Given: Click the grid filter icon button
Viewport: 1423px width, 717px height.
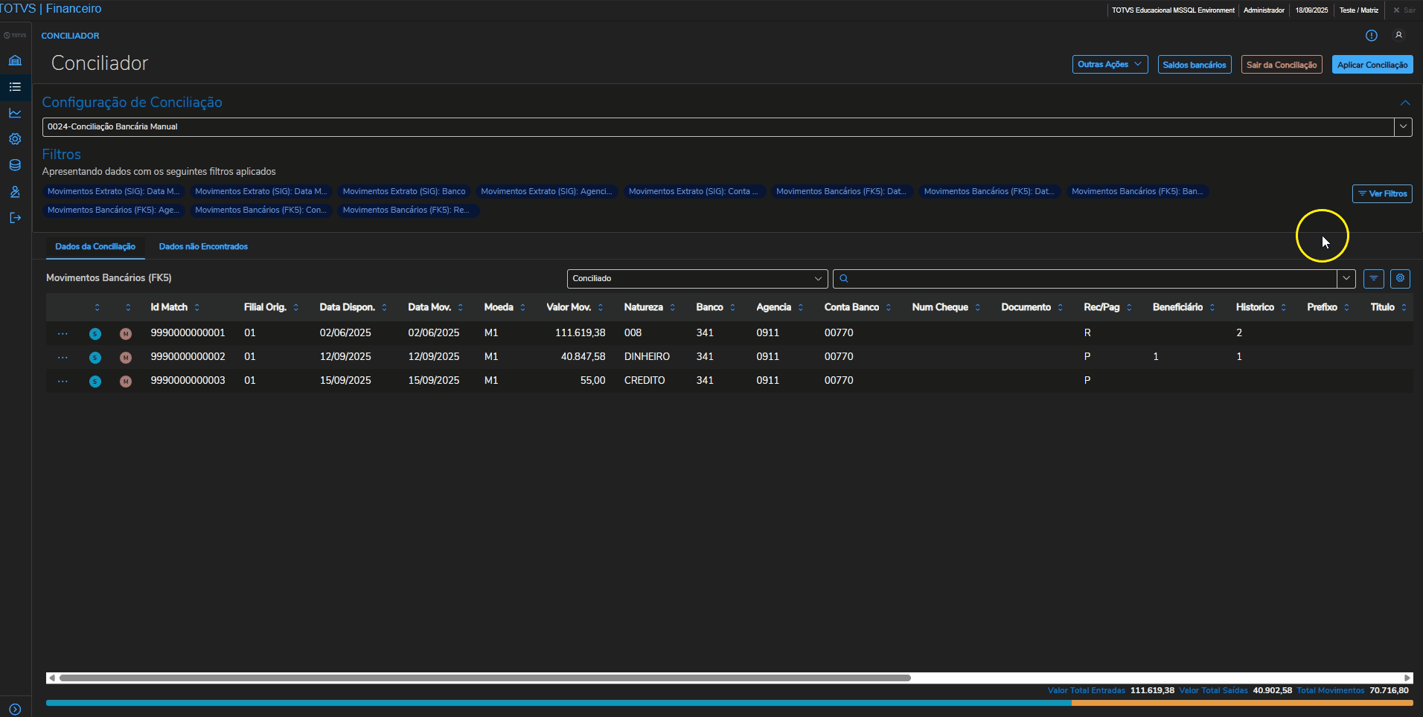Looking at the screenshot, I should pos(1374,279).
